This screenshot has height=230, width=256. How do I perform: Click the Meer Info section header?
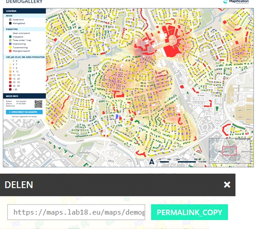point(24,96)
